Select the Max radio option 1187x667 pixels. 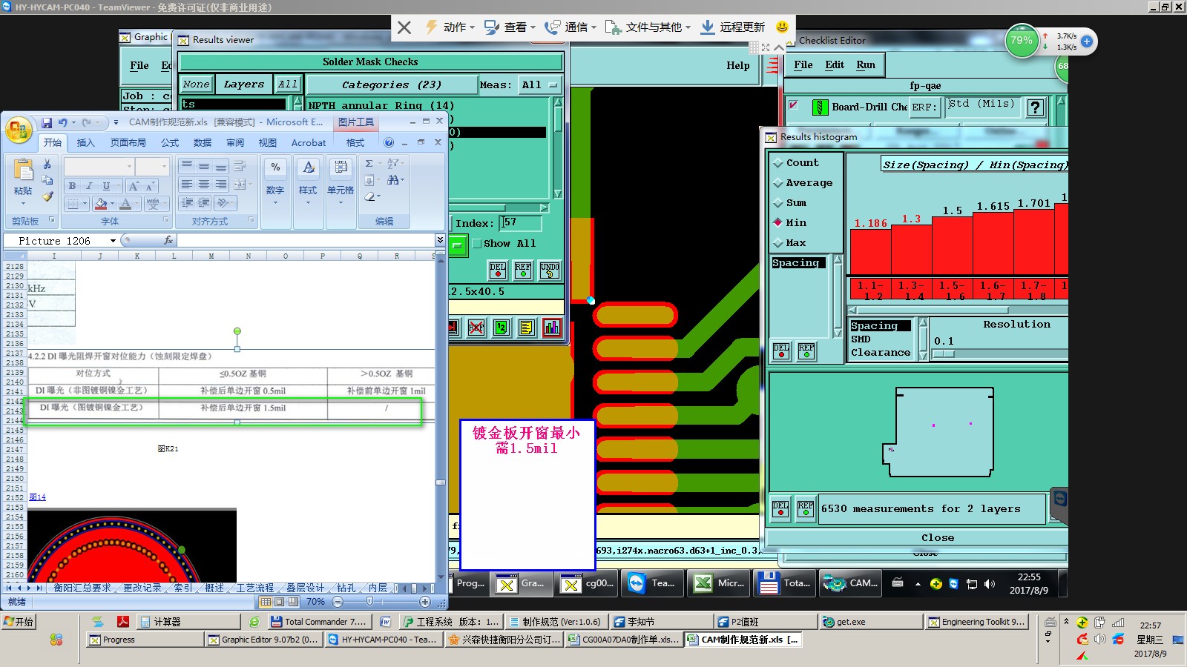[777, 243]
